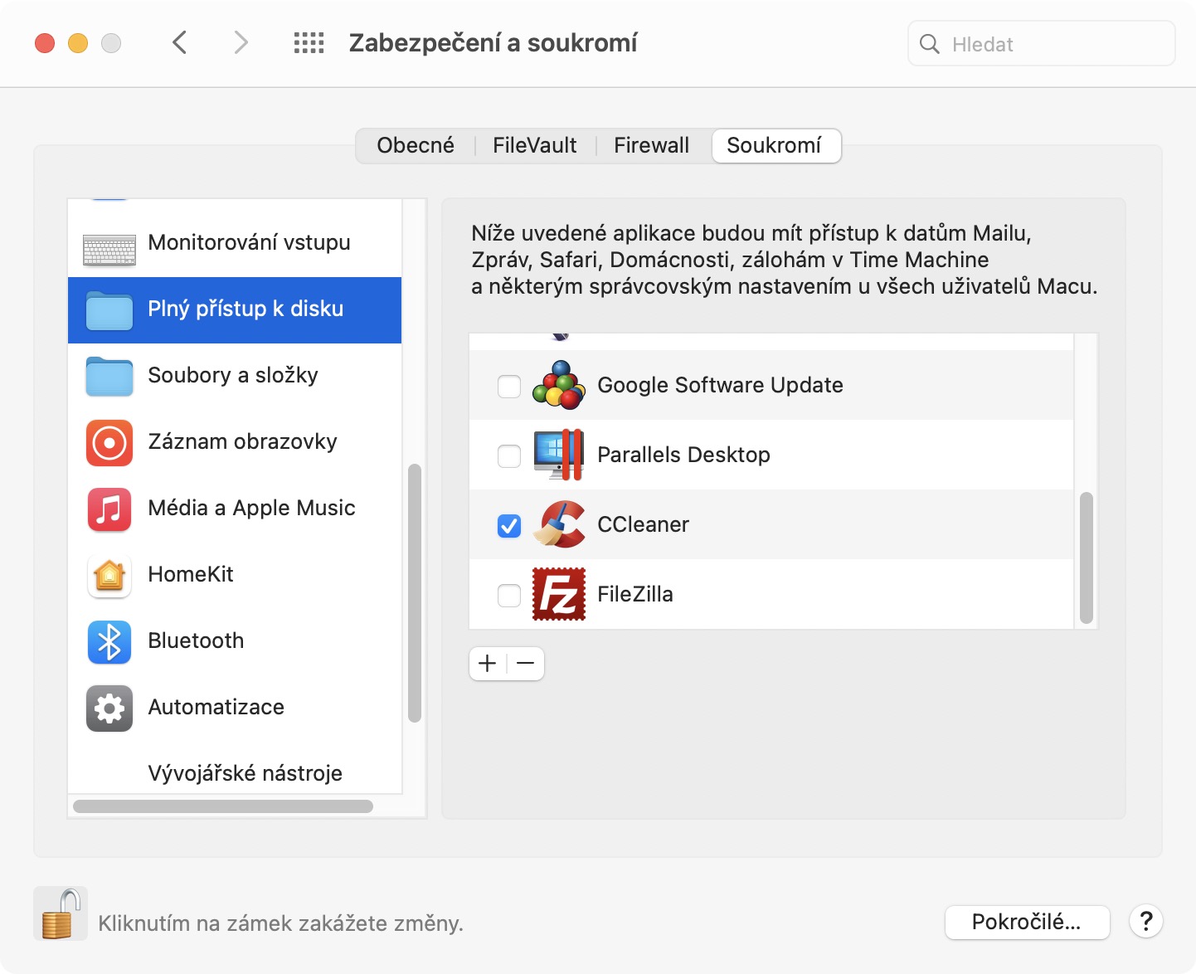
Task: Click the CCleaner app icon
Action: tap(559, 524)
